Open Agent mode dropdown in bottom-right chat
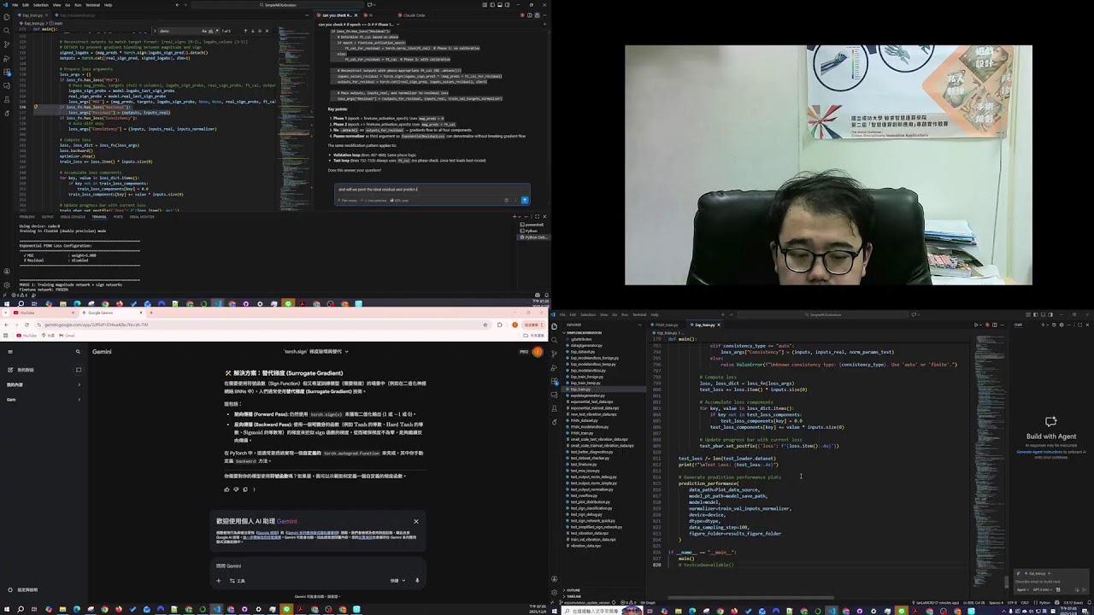 pos(1022,589)
